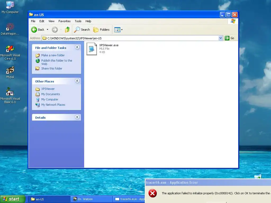271x203 pixels.
Task: Click Share this folder
Action: [x=52, y=68]
